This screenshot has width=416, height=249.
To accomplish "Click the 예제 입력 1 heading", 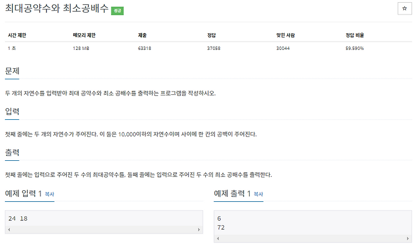I will click(x=23, y=194).
